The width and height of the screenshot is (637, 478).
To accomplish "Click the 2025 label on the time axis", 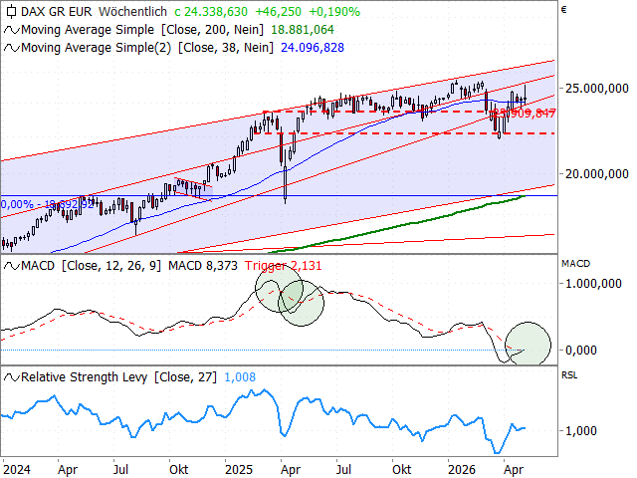I will 239,470.
